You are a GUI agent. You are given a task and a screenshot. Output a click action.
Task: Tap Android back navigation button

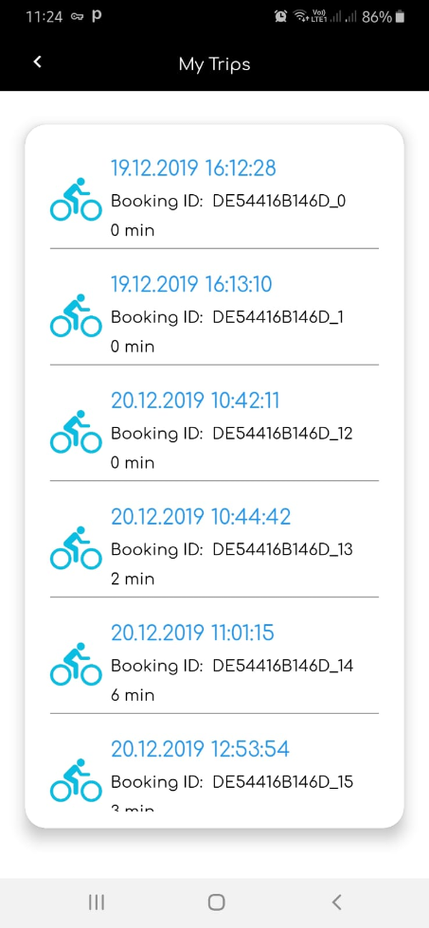coord(336,901)
